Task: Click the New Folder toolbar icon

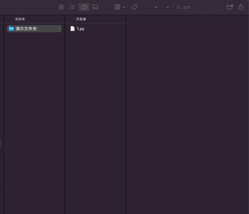Action: 229,7
